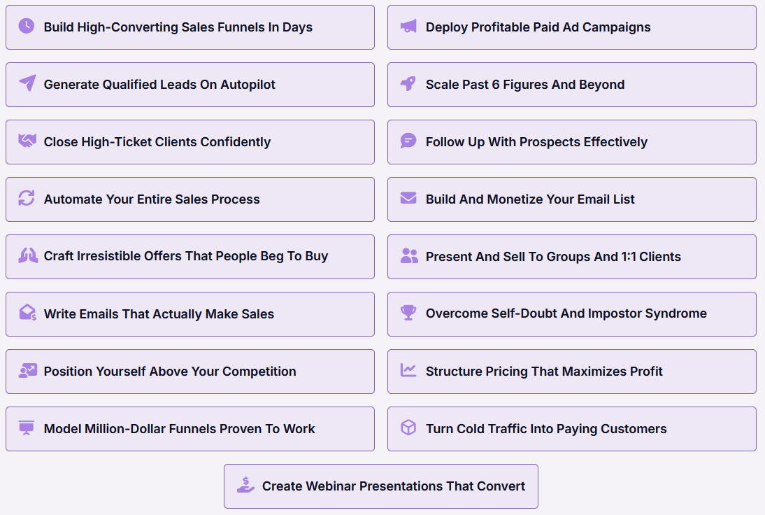Click the cube icon beside cold traffic
765x515 pixels.
click(x=408, y=428)
